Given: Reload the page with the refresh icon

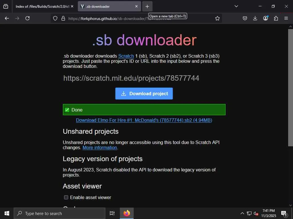Looking at the screenshot, I should pos(27,18).
